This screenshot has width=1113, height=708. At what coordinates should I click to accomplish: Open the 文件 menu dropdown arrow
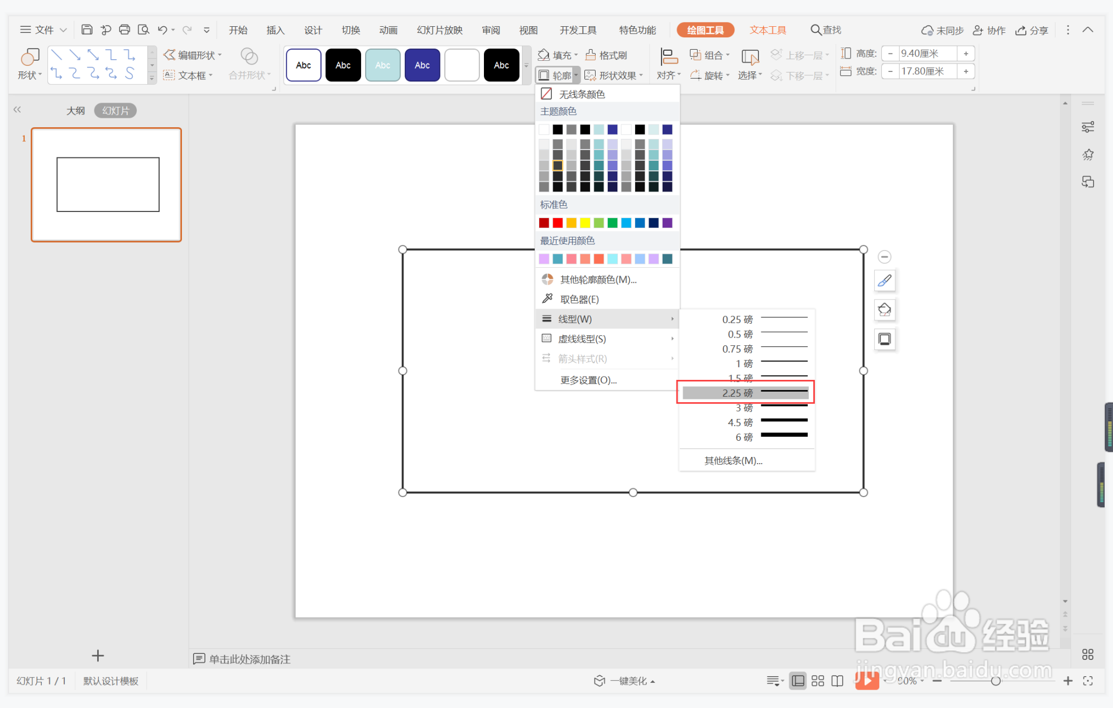63,30
